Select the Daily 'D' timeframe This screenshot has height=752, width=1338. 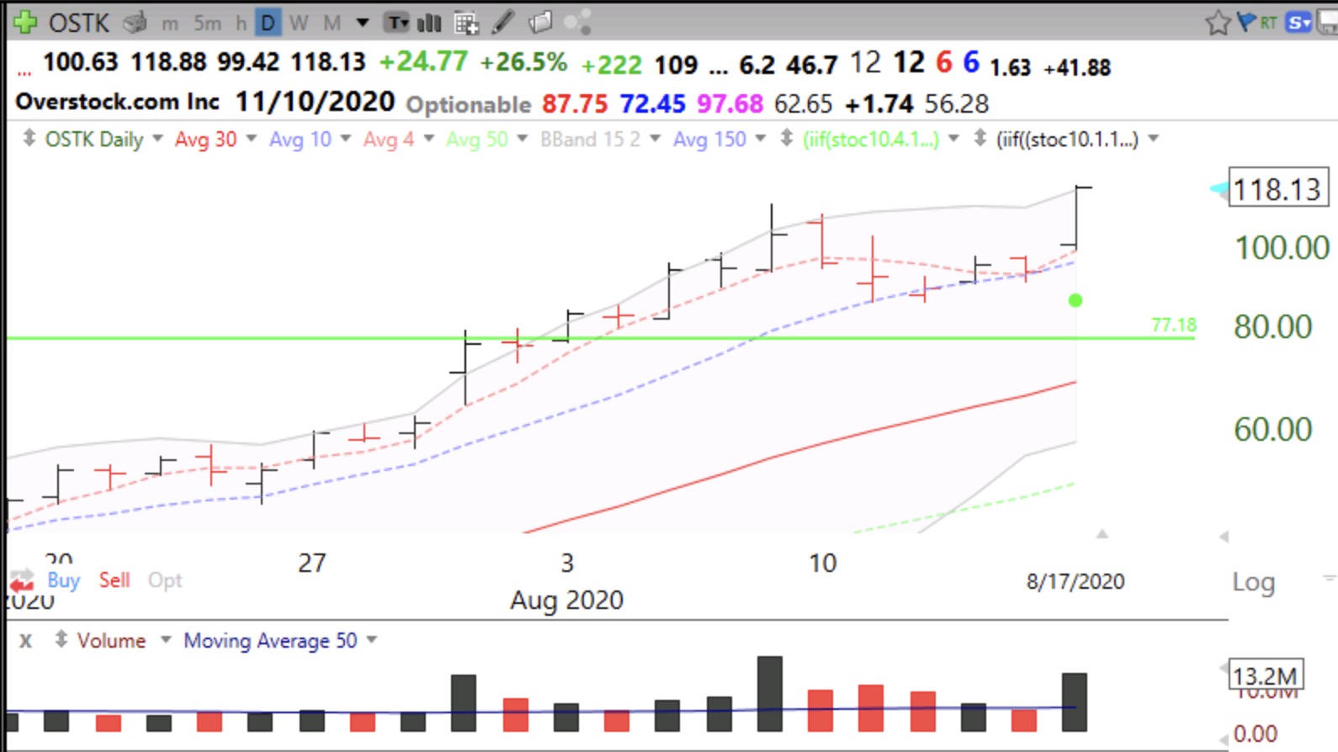[268, 23]
